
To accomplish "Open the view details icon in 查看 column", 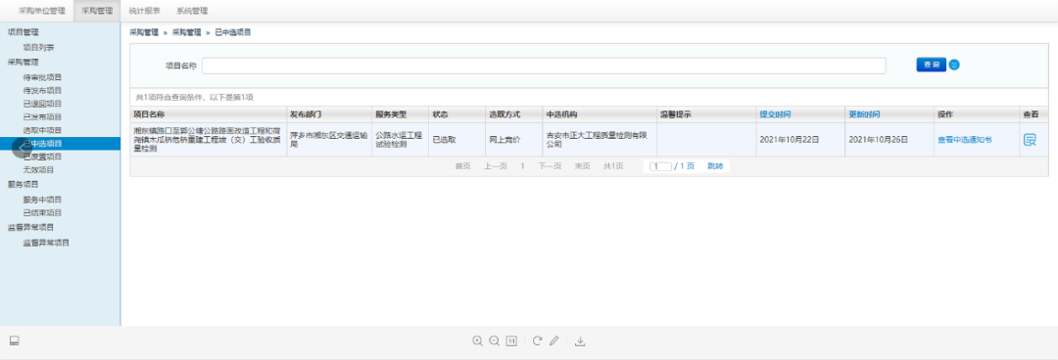I will (x=1030, y=140).
